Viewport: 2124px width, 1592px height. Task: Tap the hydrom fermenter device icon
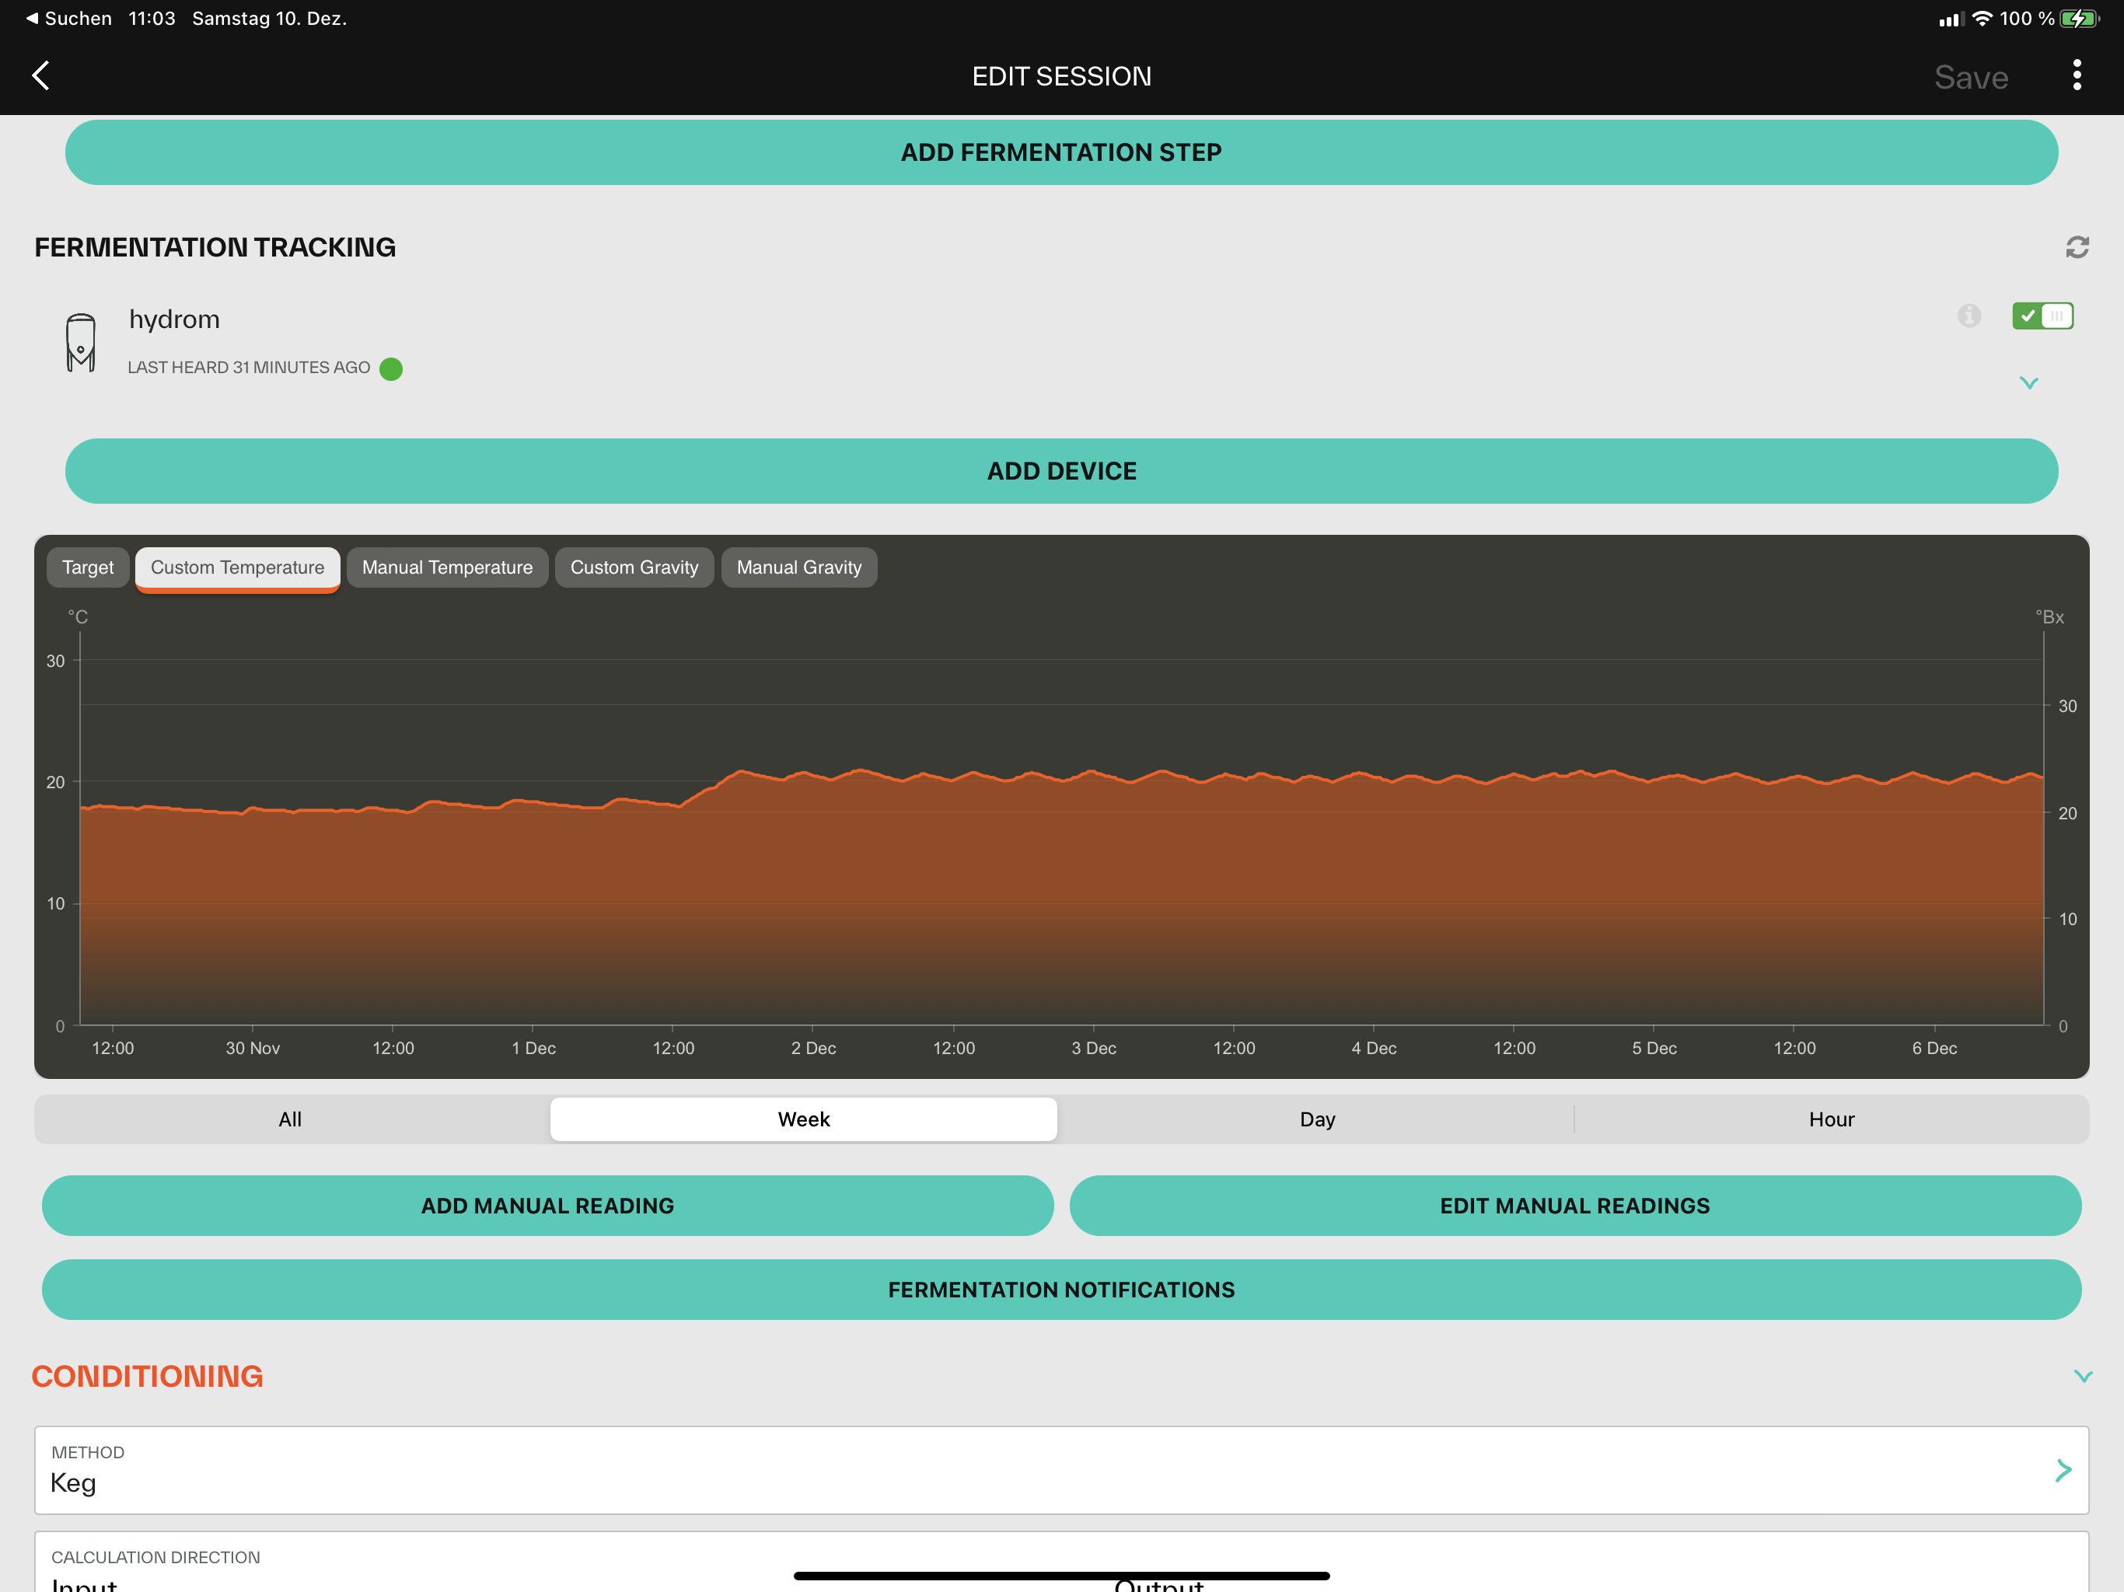point(81,343)
